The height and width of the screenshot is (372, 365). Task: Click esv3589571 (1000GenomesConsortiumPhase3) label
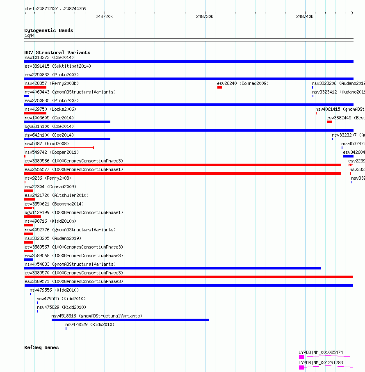74,282
